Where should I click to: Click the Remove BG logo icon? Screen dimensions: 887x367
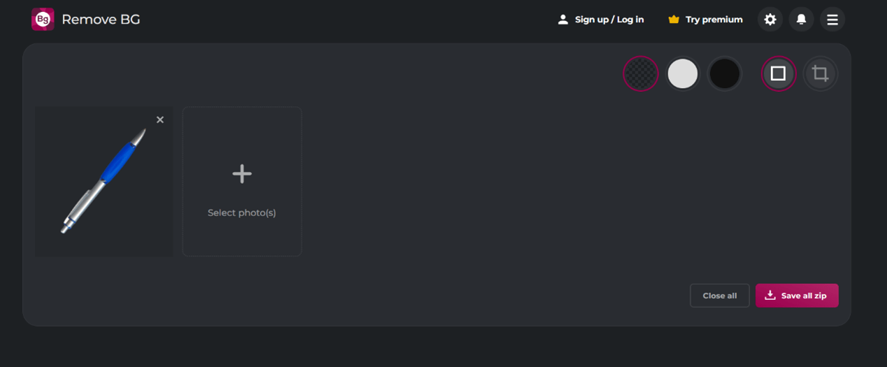[x=43, y=20]
